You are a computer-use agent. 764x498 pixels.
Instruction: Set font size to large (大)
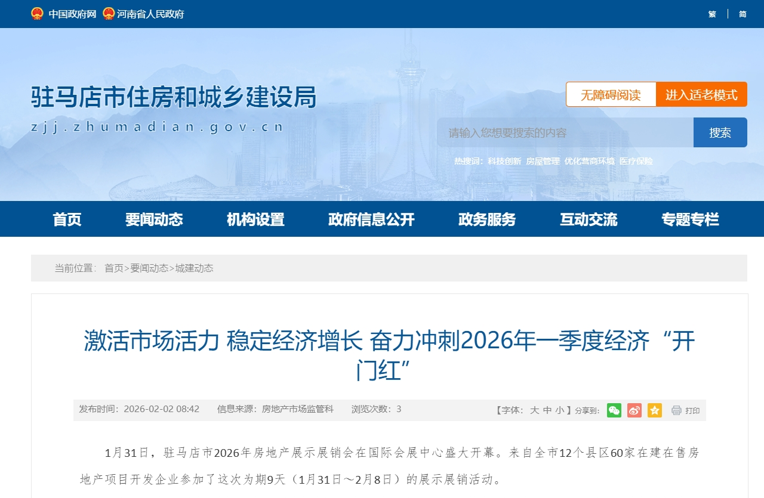click(534, 410)
